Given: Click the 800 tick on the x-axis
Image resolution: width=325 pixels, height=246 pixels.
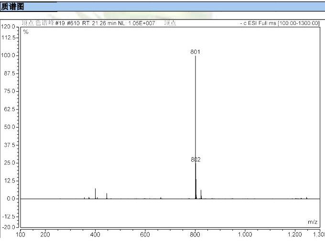Looking at the screenshot, I should coord(195,234).
